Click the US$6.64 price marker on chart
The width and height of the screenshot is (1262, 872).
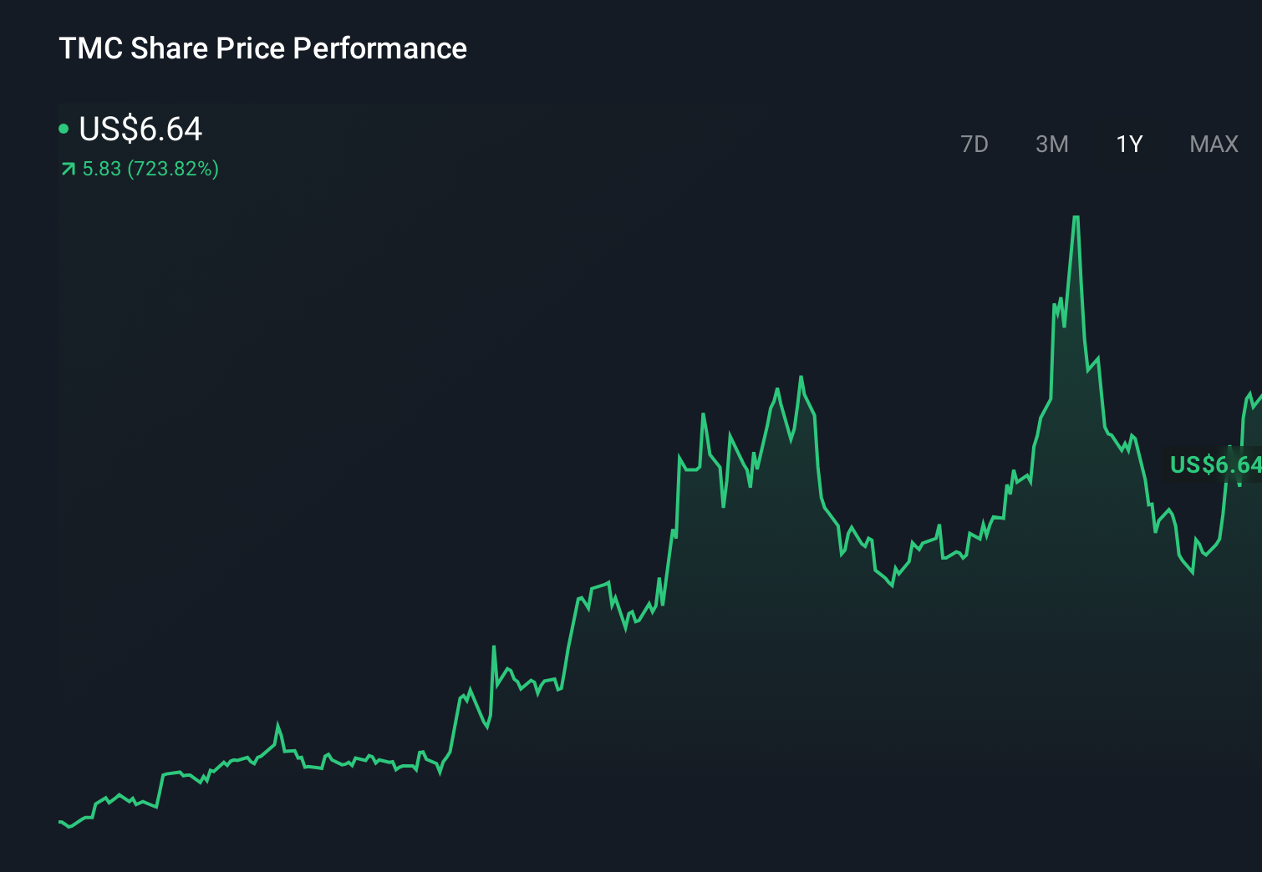coord(1214,465)
